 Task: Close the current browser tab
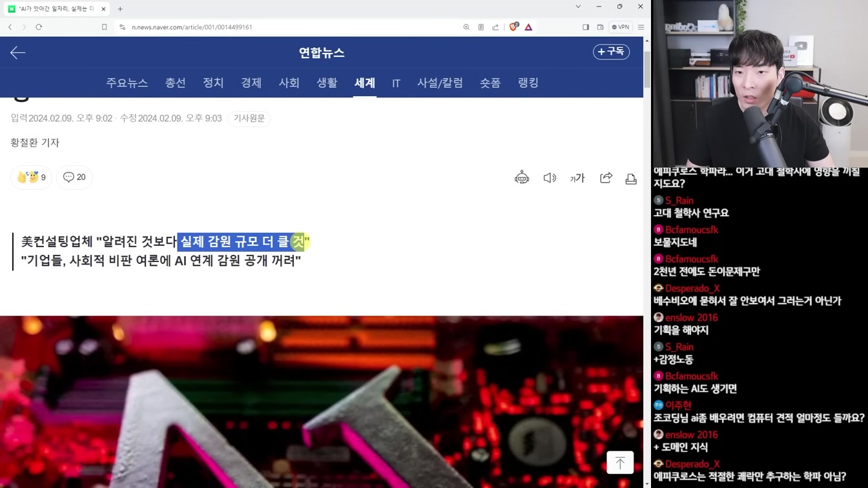click(103, 9)
